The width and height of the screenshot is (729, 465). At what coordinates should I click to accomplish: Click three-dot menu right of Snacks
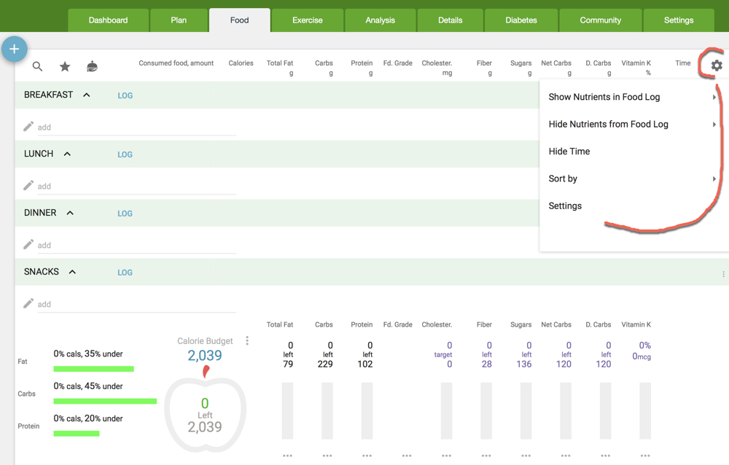pos(723,275)
